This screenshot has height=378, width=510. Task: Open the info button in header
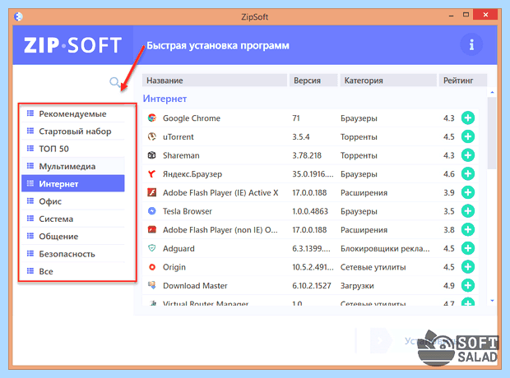coord(471,44)
